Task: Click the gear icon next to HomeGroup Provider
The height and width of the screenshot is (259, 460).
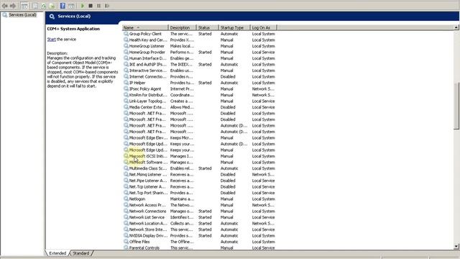Action: [x=126, y=52]
